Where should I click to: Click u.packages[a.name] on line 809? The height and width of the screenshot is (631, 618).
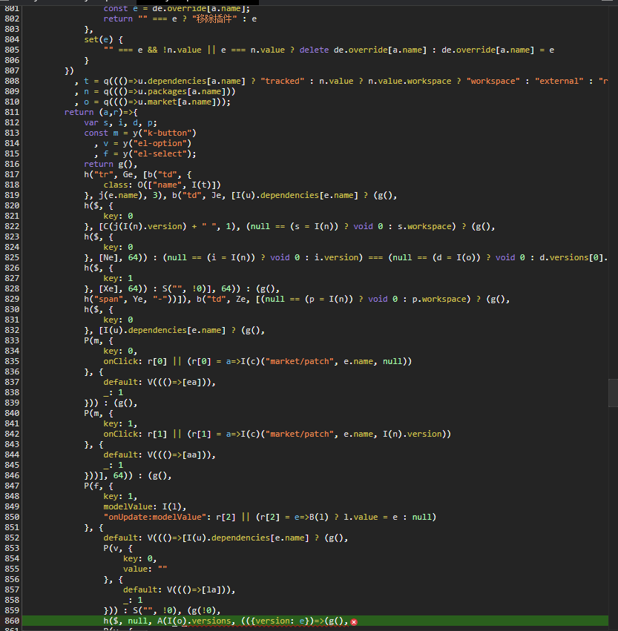pyautogui.click(x=182, y=92)
